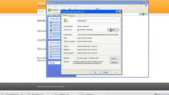Click the Envoyer par courrier électronique icon
The image size is (169, 95).
51,33
